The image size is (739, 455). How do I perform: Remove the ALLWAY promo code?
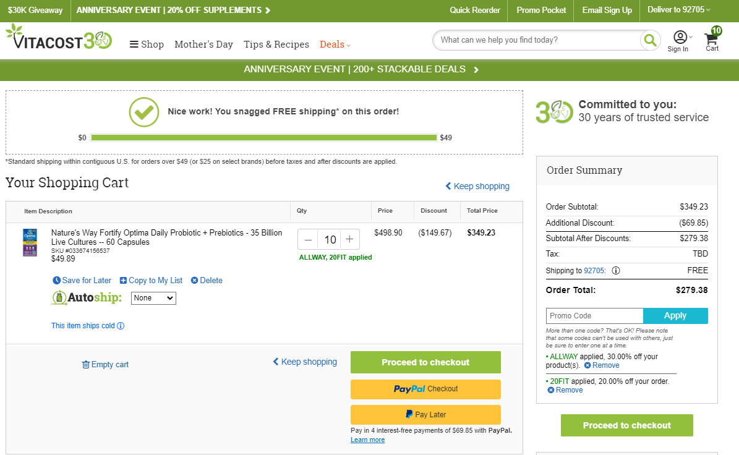point(602,365)
